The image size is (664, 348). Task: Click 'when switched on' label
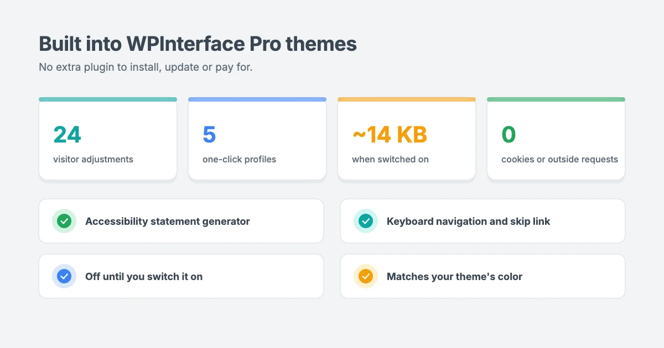pyautogui.click(x=390, y=159)
